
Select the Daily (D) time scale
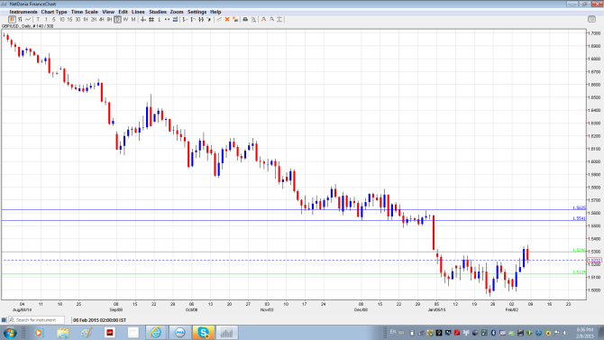117,19
